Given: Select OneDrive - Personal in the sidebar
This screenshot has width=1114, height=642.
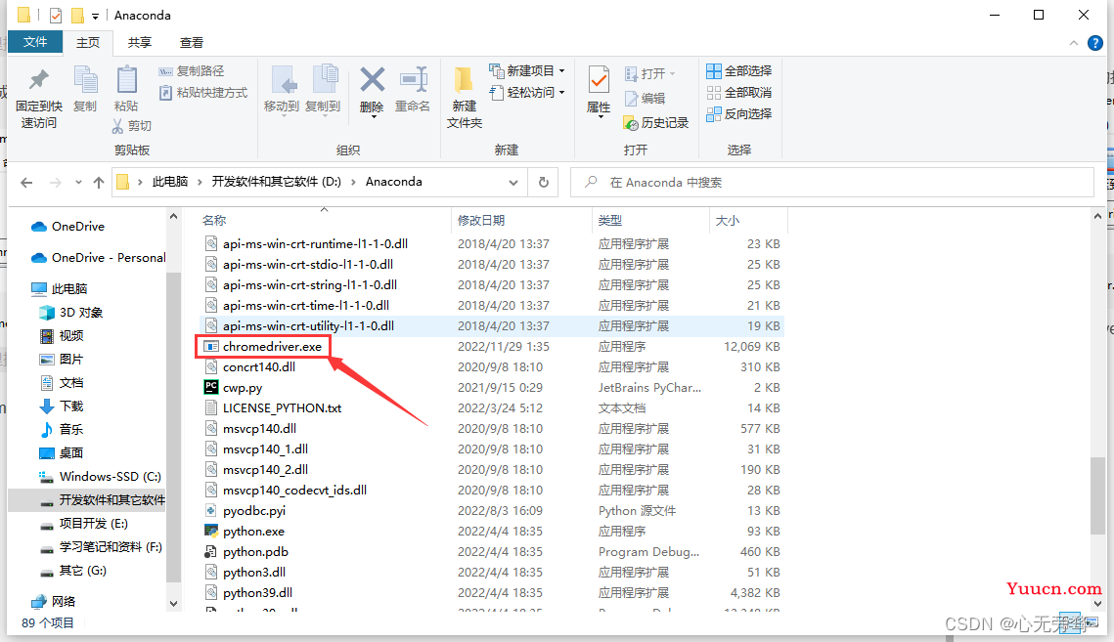Looking at the screenshot, I should click(x=98, y=257).
